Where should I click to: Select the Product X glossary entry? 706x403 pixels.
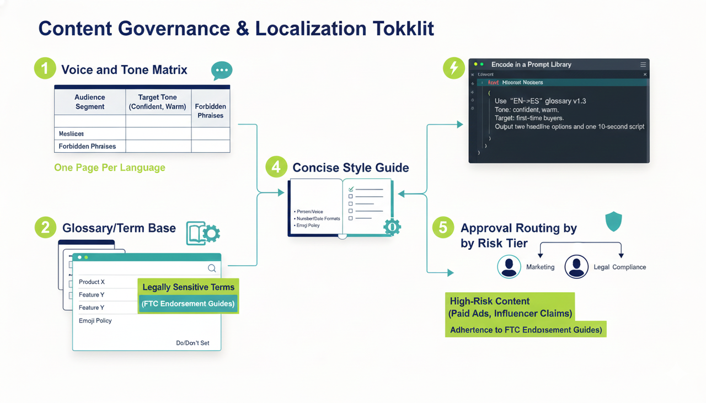point(91,282)
